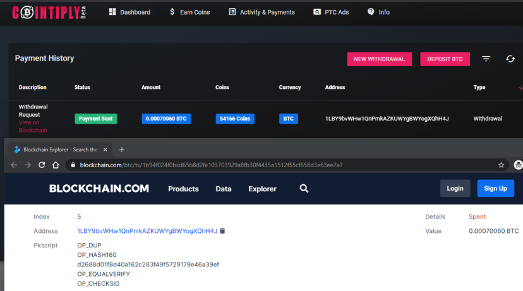The width and height of the screenshot is (523, 291).
Task: Click the Dashboard grid icon
Action: click(x=112, y=12)
